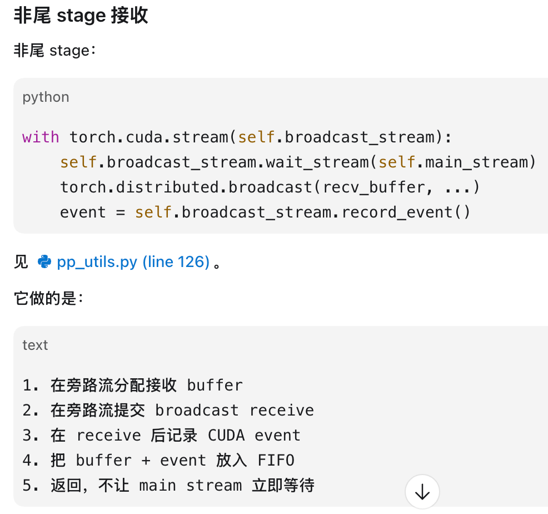Click the 'event = self.broadcast_stream.record_event()' line

click(265, 212)
